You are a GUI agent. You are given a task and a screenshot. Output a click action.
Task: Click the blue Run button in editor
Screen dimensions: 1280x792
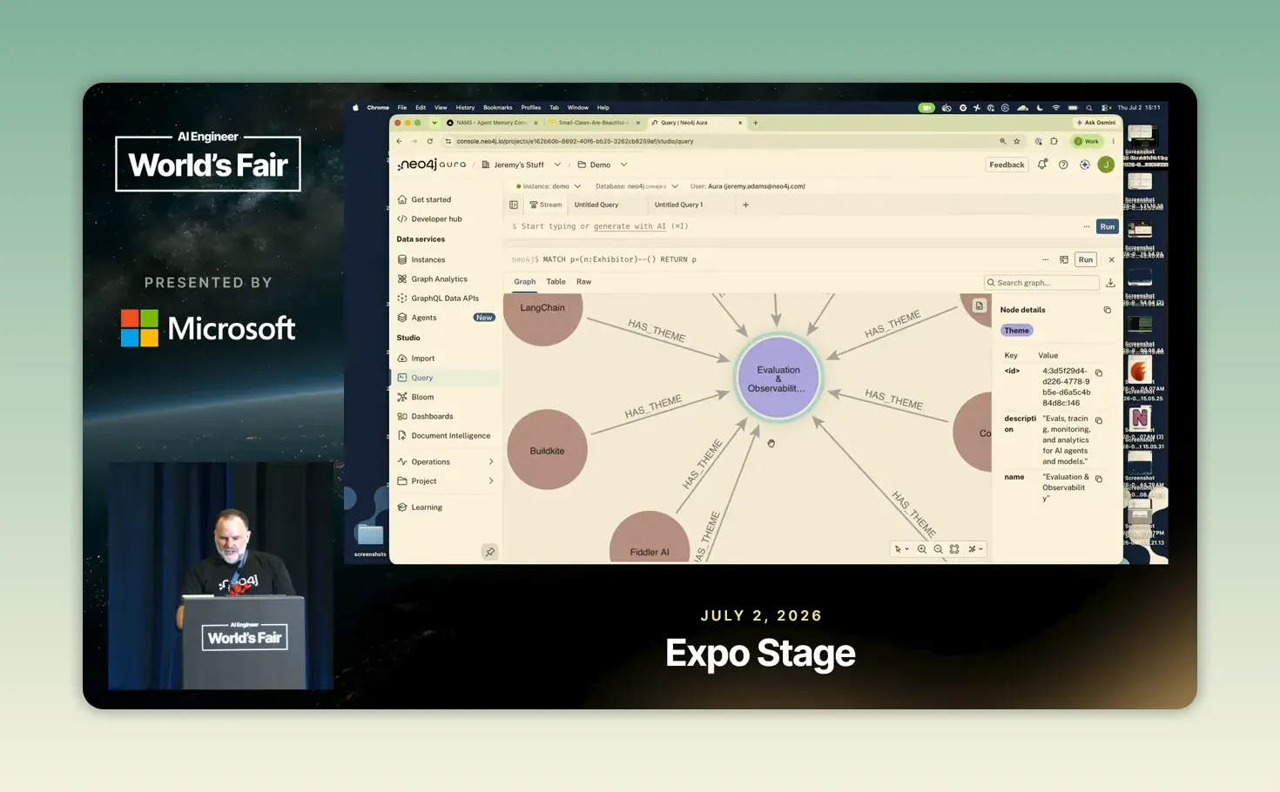pyautogui.click(x=1107, y=226)
